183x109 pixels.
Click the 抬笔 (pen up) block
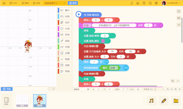tap(87, 79)
